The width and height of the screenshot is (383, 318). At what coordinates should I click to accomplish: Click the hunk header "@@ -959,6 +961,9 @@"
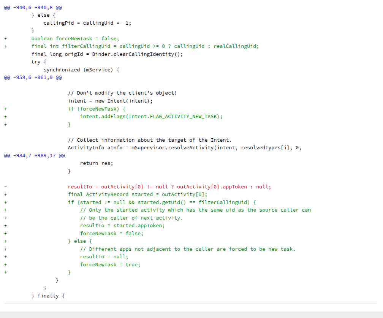pyautogui.click(x=33, y=78)
